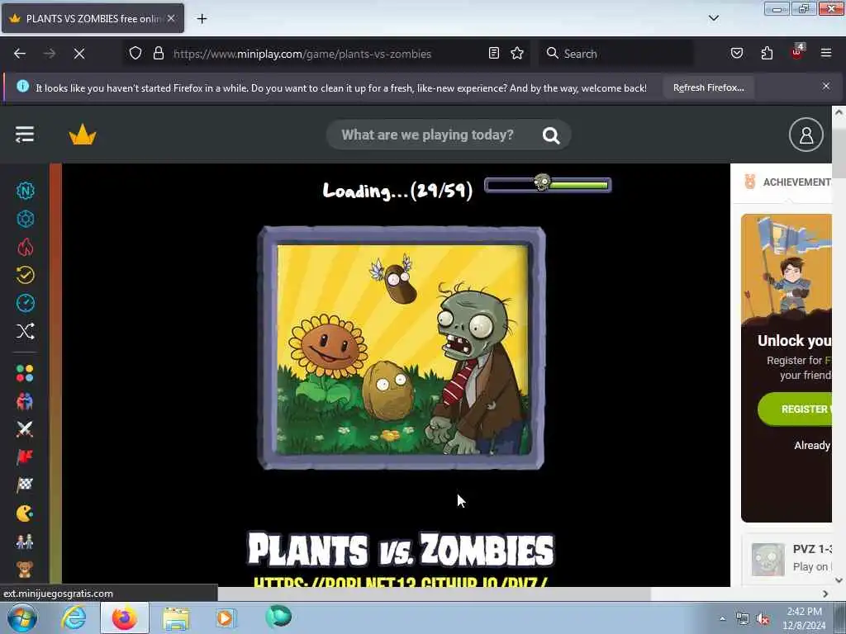846x634 pixels.
Task: Click the page scrollbar up arrow
Action: pos(839,112)
